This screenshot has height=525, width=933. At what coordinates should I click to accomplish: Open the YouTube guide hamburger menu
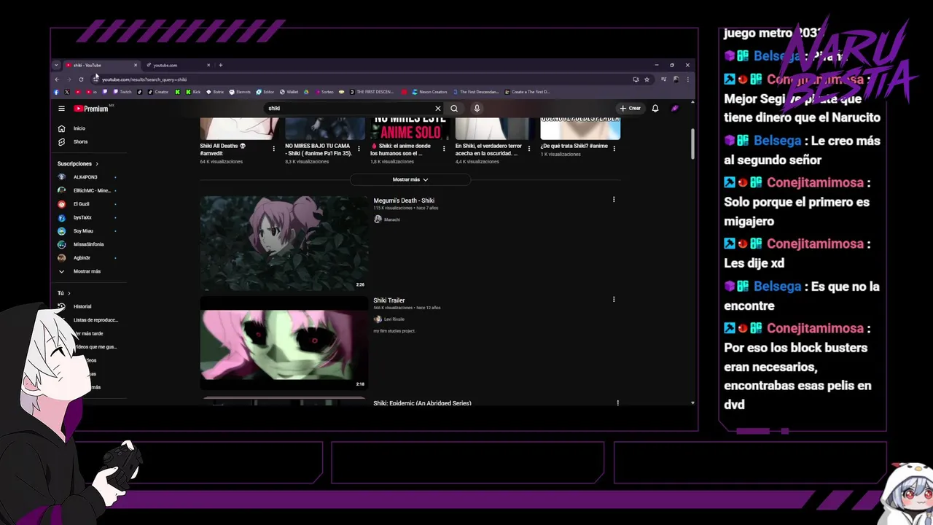(x=61, y=109)
